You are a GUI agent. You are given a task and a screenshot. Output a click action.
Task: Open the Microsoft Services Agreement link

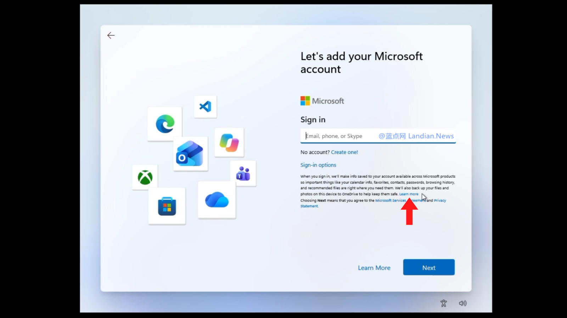pyautogui.click(x=400, y=200)
